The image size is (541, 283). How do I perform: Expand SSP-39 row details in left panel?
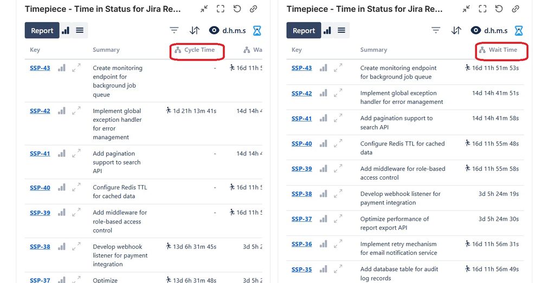76,213
